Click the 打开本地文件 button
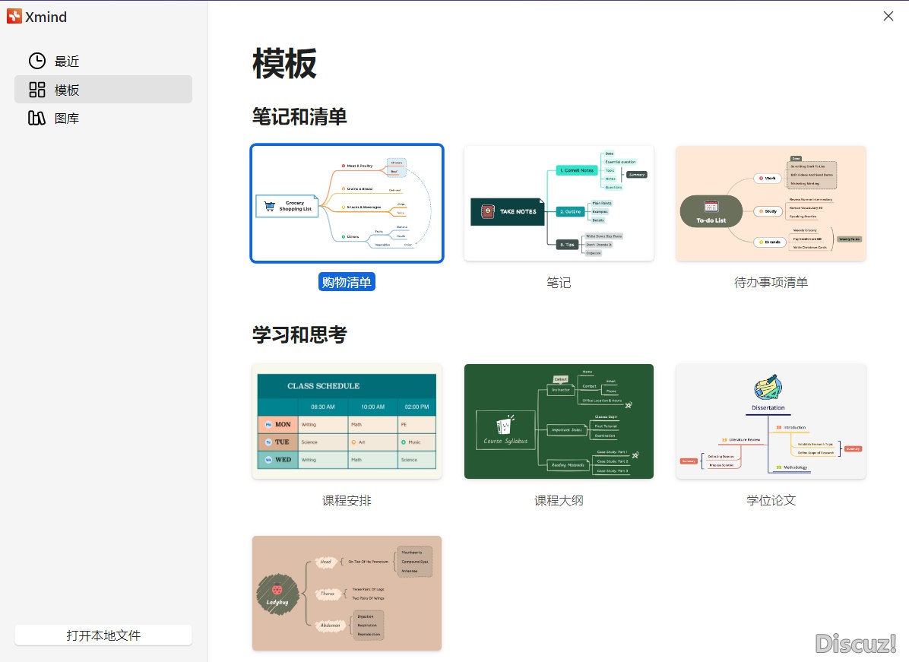909x662 pixels. pyautogui.click(x=103, y=635)
